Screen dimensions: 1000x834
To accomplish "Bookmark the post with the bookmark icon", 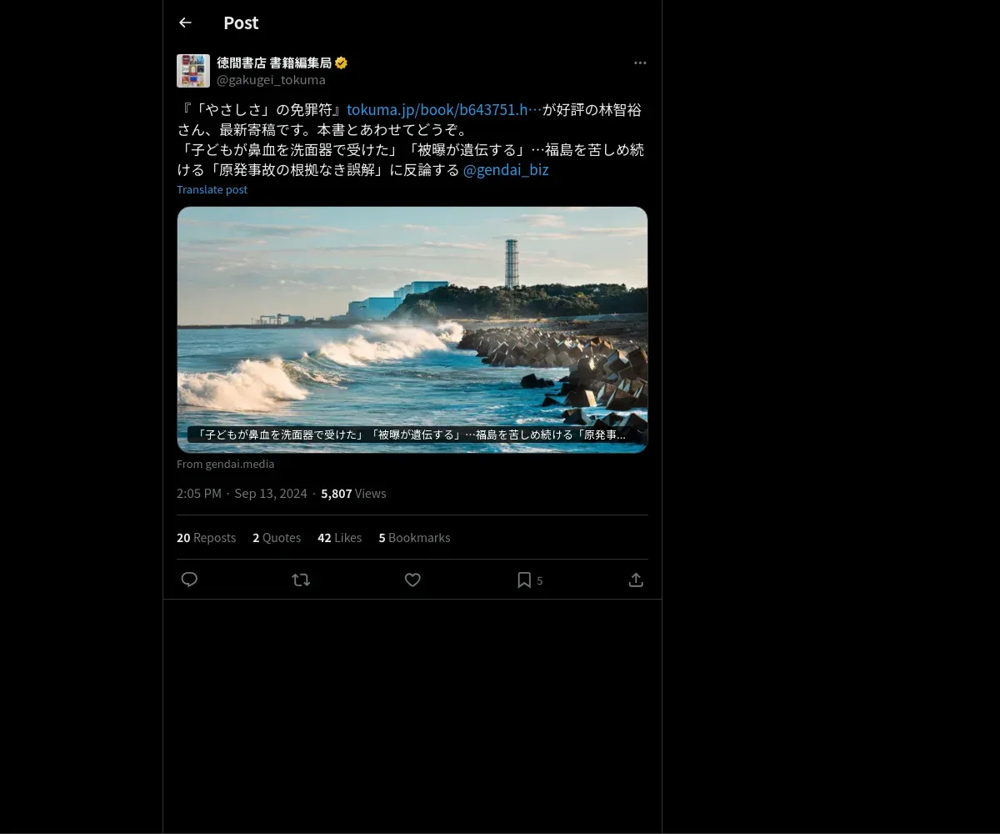I will click(x=524, y=580).
